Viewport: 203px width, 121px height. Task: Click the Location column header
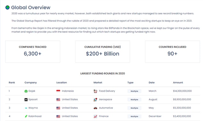click(x=62, y=82)
